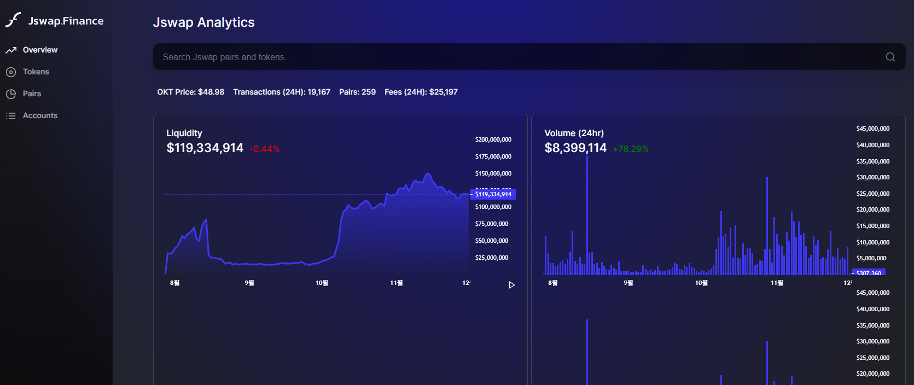
Task: Click the tallest bar in the top Volume chart
Action: point(587,214)
